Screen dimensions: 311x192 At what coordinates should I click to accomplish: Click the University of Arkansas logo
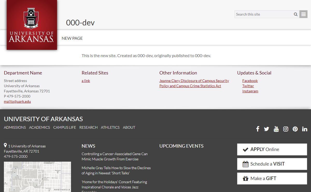32,25
